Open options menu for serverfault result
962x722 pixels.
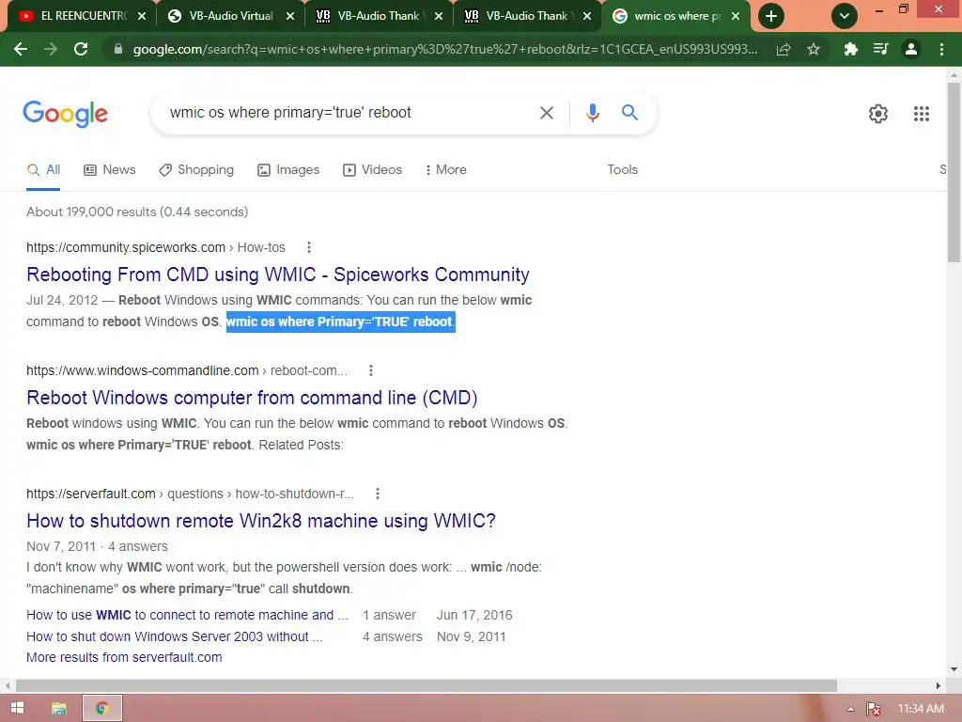(378, 494)
